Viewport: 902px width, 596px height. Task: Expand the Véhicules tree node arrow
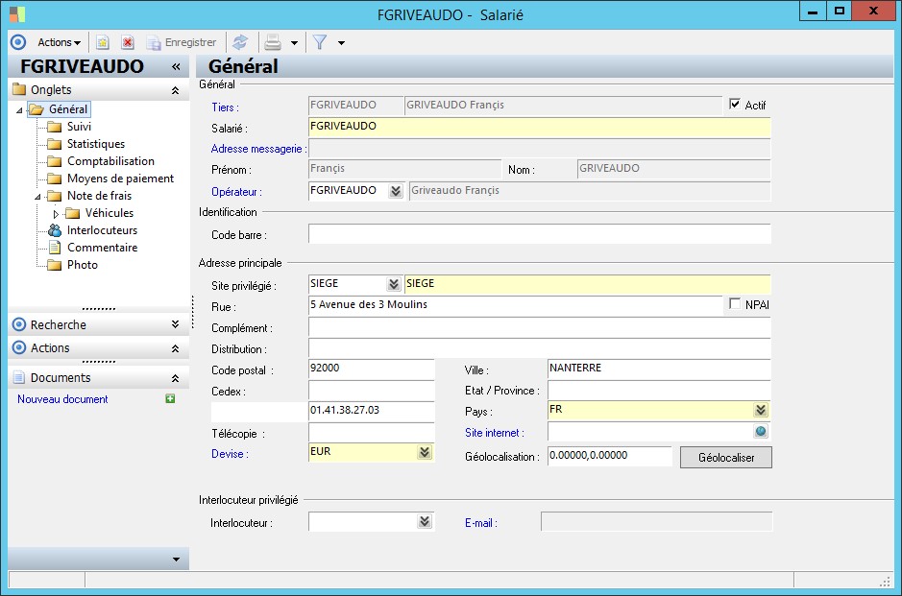click(x=56, y=213)
